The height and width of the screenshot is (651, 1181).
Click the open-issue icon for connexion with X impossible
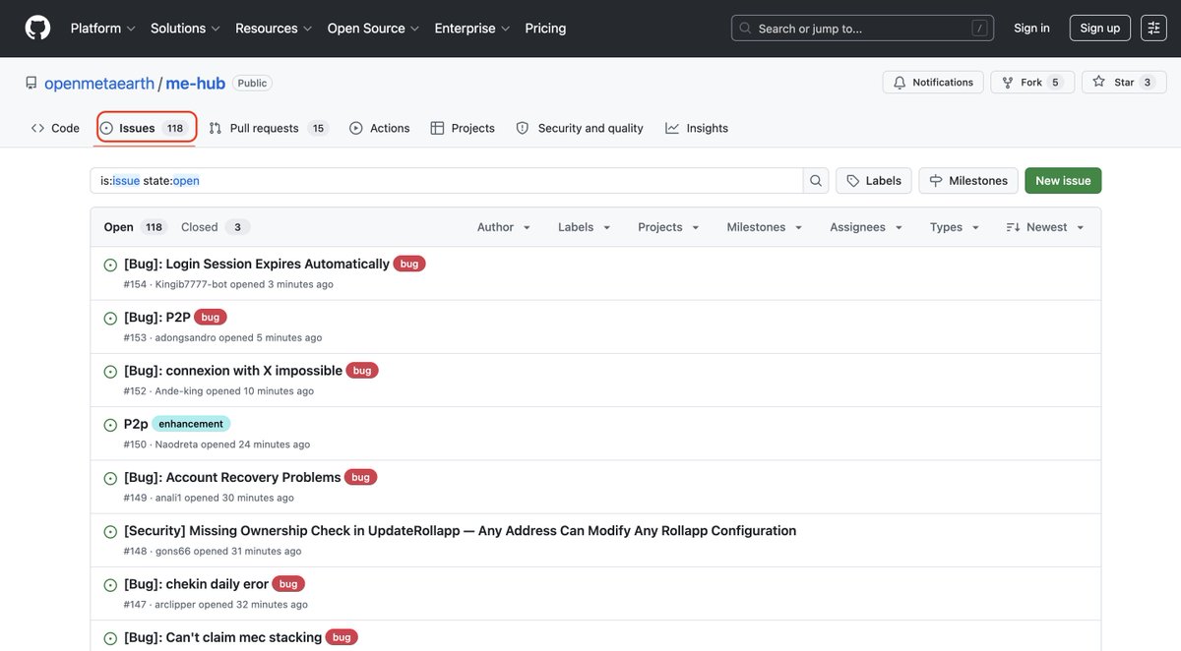coord(111,372)
